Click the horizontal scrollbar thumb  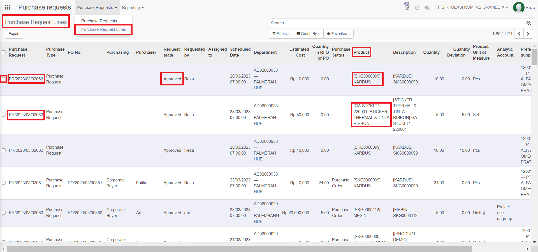point(240,249)
